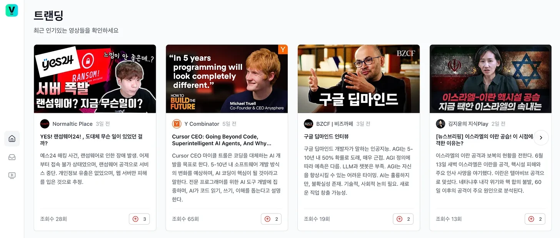Upvote the 구글 딥마인드 인터뷰 video
This screenshot has height=238, width=560.
403,219
